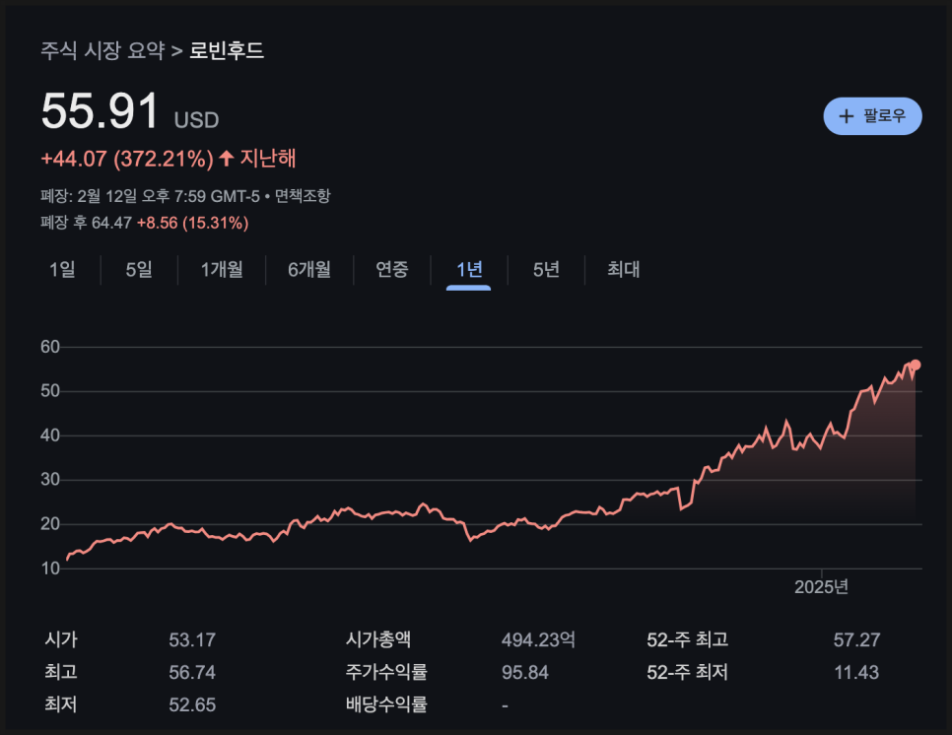Select the 5일 time range tab
952x735 pixels.
coord(138,270)
